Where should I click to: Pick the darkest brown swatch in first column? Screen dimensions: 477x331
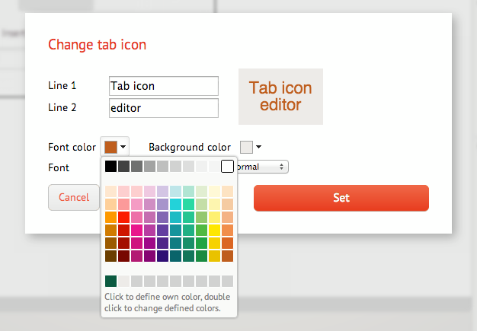[x=110, y=256]
